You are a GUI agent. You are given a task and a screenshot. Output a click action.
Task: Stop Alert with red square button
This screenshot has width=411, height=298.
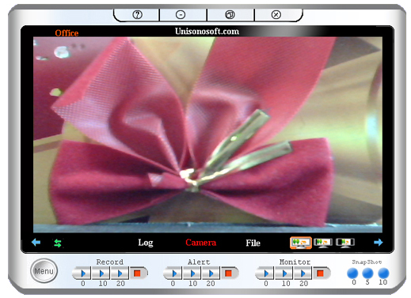(x=229, y=273)
